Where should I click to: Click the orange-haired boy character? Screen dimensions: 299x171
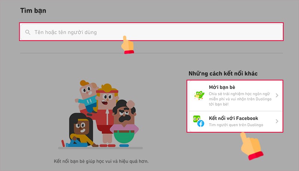87,93
